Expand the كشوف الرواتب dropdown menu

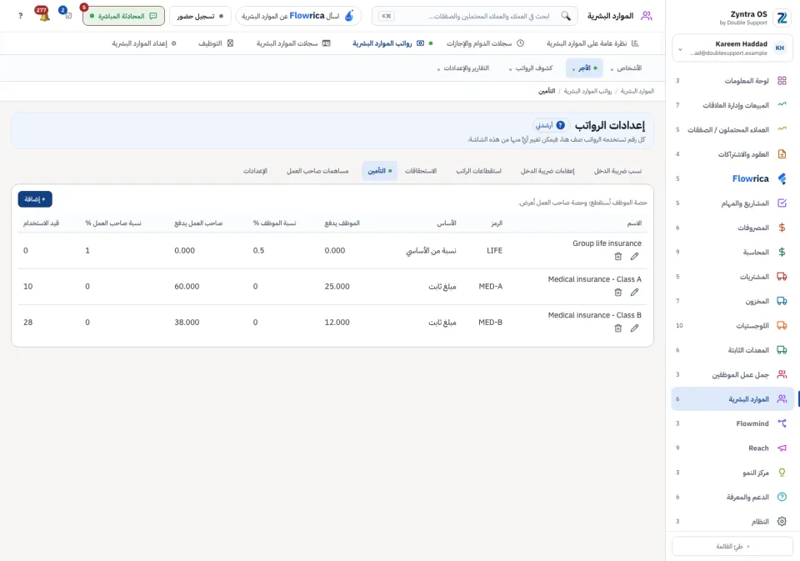(531, 68)
